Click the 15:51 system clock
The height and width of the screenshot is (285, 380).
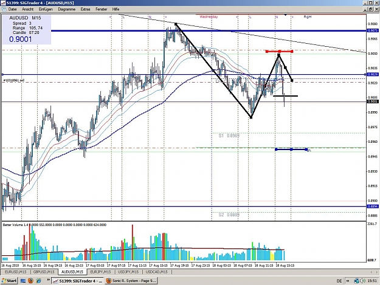(x=372, y=281)
